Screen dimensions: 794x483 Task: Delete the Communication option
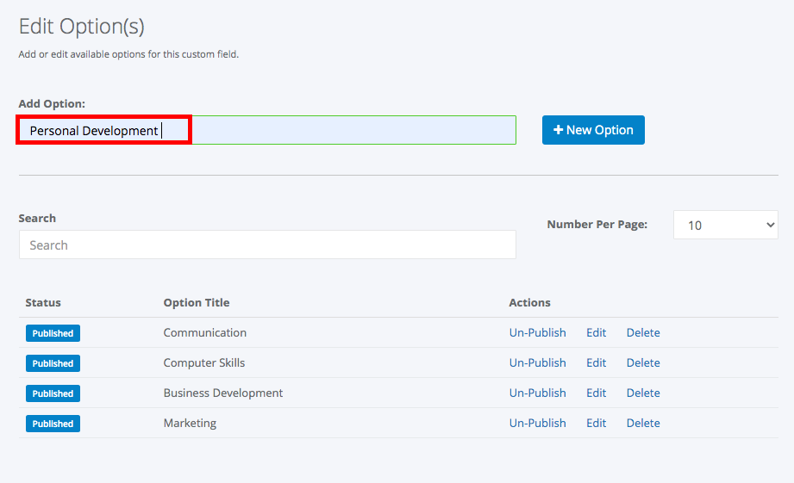click(643, 333)
